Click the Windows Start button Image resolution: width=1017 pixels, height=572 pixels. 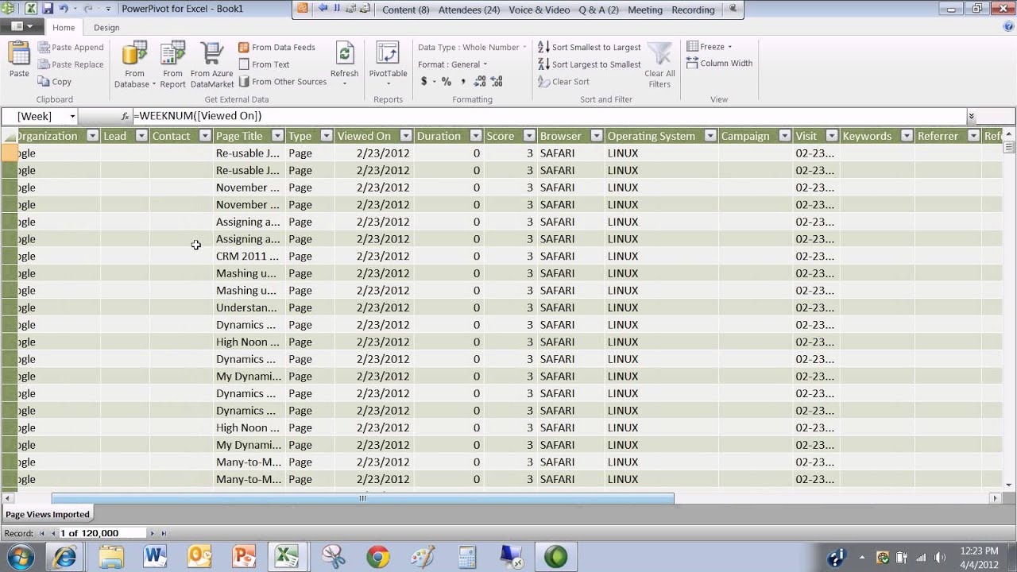(20, 557)
